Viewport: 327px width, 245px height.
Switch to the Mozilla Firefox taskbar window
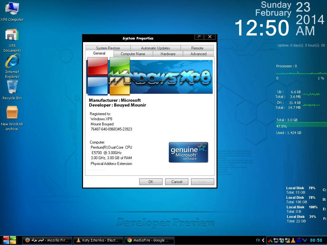click(x=47, y=240)
